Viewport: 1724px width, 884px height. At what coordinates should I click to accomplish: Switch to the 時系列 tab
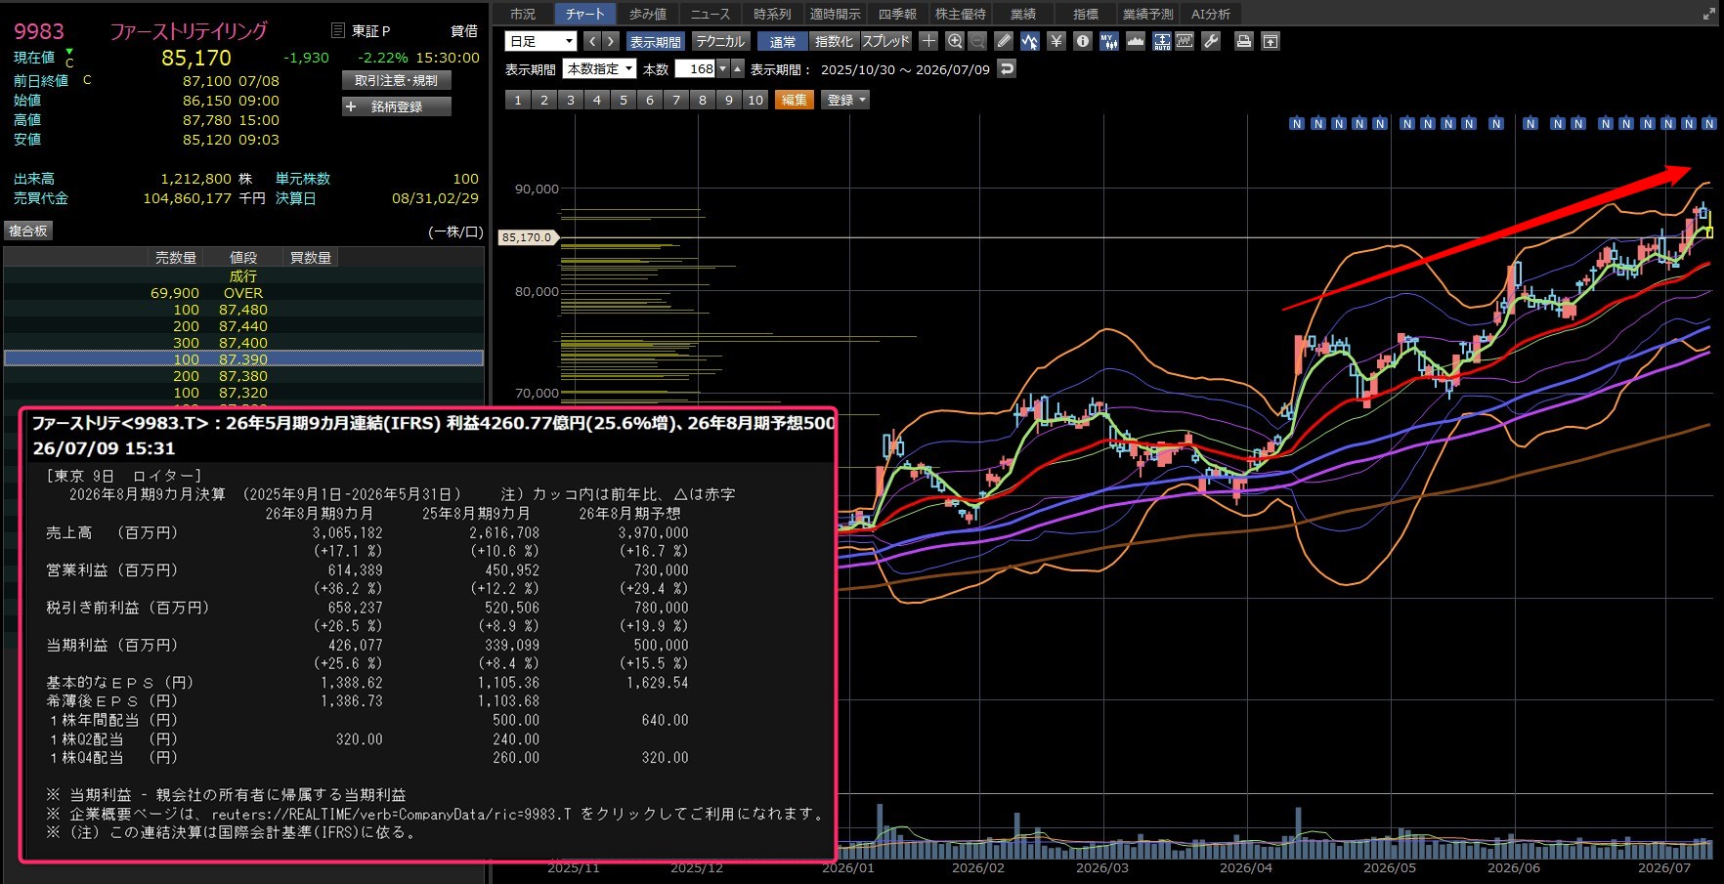(772, 14)
